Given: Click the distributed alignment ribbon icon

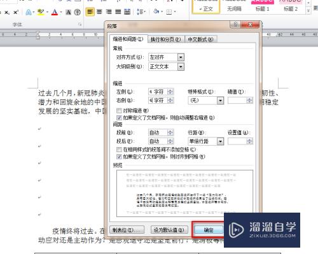Looking at the screenshot, I should pos(127,12).
